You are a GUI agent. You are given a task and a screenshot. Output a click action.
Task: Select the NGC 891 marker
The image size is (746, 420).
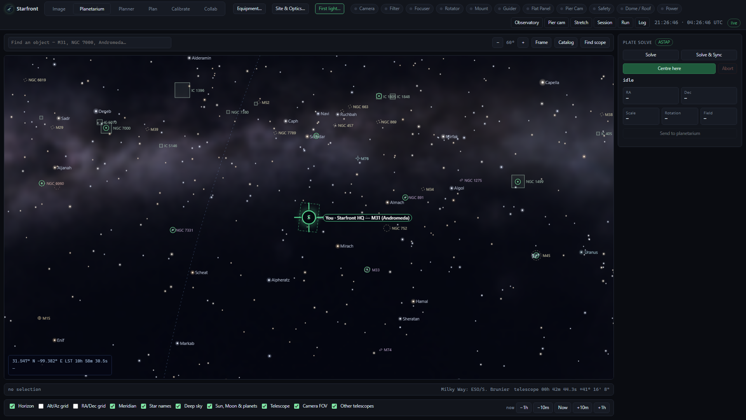[x=405, y=198]
